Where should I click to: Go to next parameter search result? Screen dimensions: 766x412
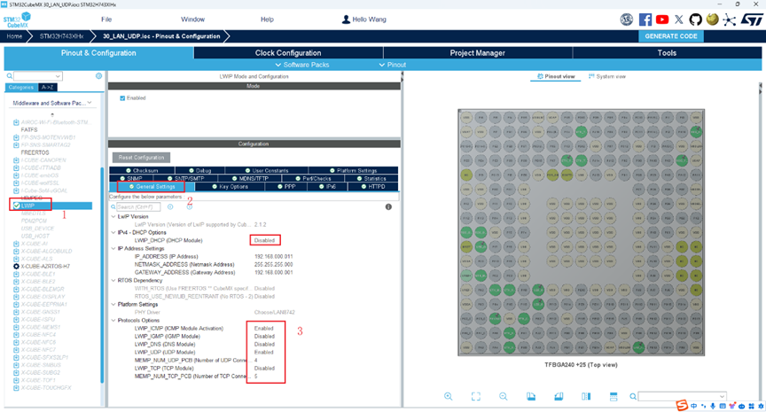190,207
